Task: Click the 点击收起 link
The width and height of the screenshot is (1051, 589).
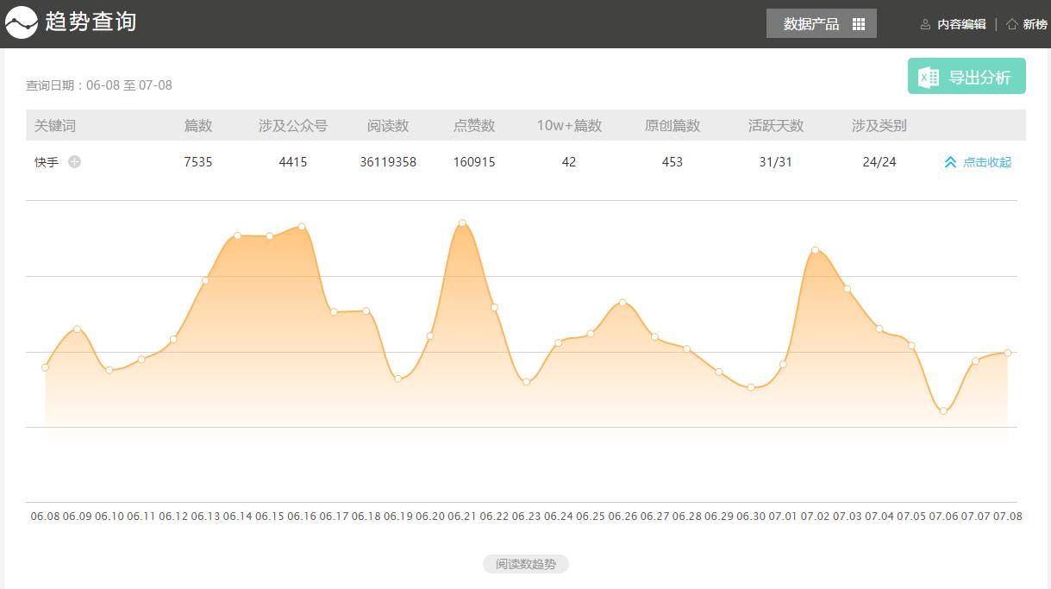Action: [x=986, y=162]
